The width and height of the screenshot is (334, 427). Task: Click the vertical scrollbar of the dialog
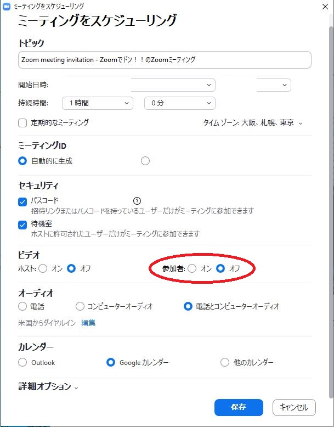331,212
